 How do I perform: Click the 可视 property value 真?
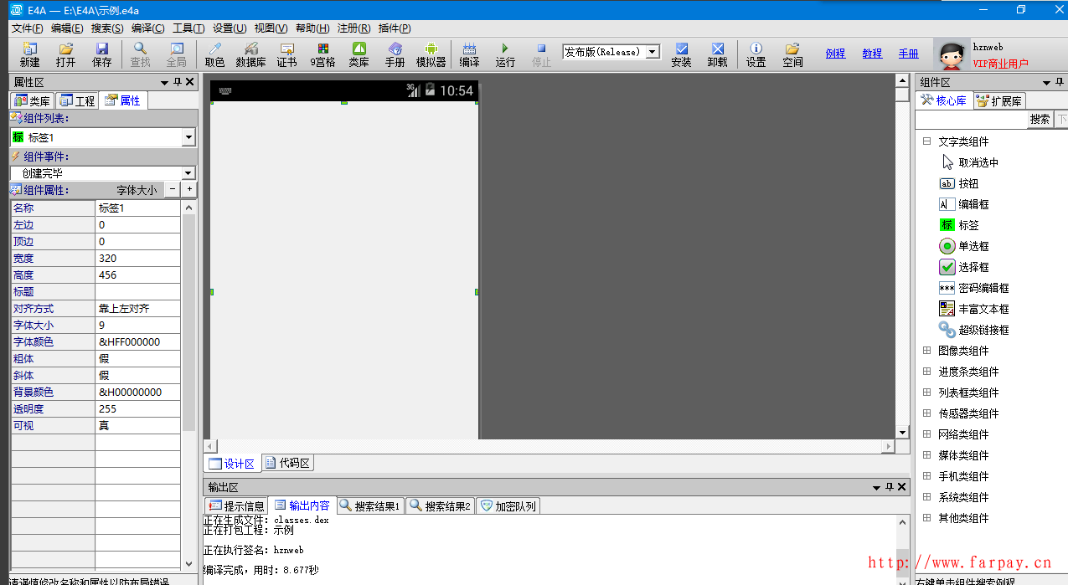137,425
